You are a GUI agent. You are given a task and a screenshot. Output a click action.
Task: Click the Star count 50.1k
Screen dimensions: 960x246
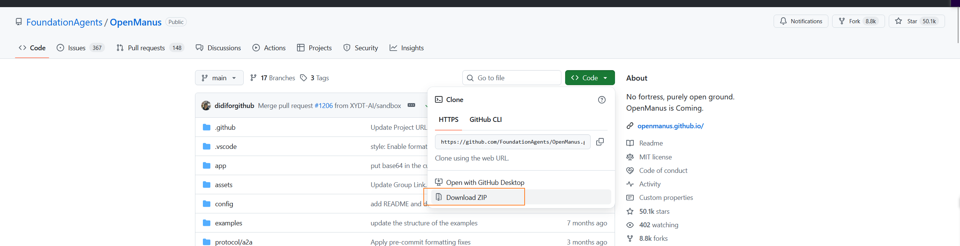pyautogui.click(x=929, y=21)
